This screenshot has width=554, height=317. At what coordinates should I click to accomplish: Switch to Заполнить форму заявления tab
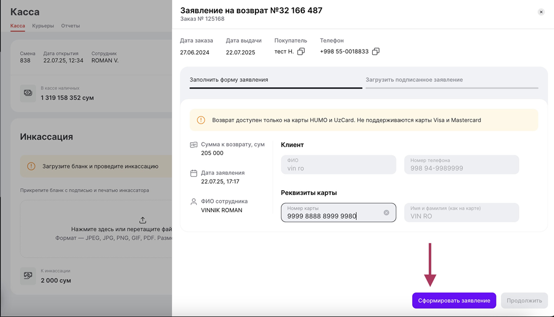229,80
